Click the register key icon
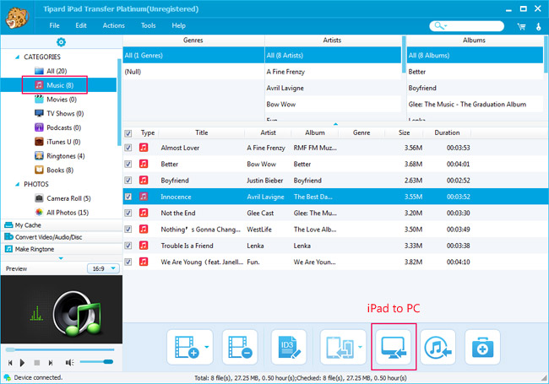 tap(539, 26)
